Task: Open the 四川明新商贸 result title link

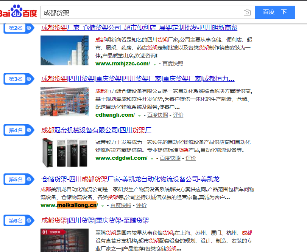Action: (x=139, y=28)
